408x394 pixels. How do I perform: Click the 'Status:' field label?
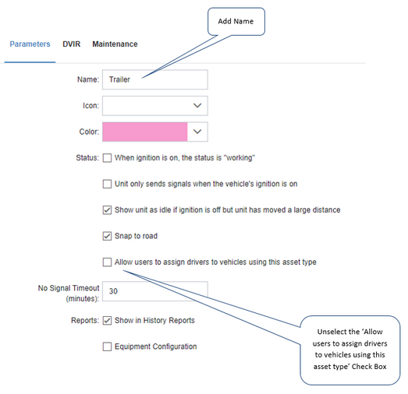click(87, 158)
